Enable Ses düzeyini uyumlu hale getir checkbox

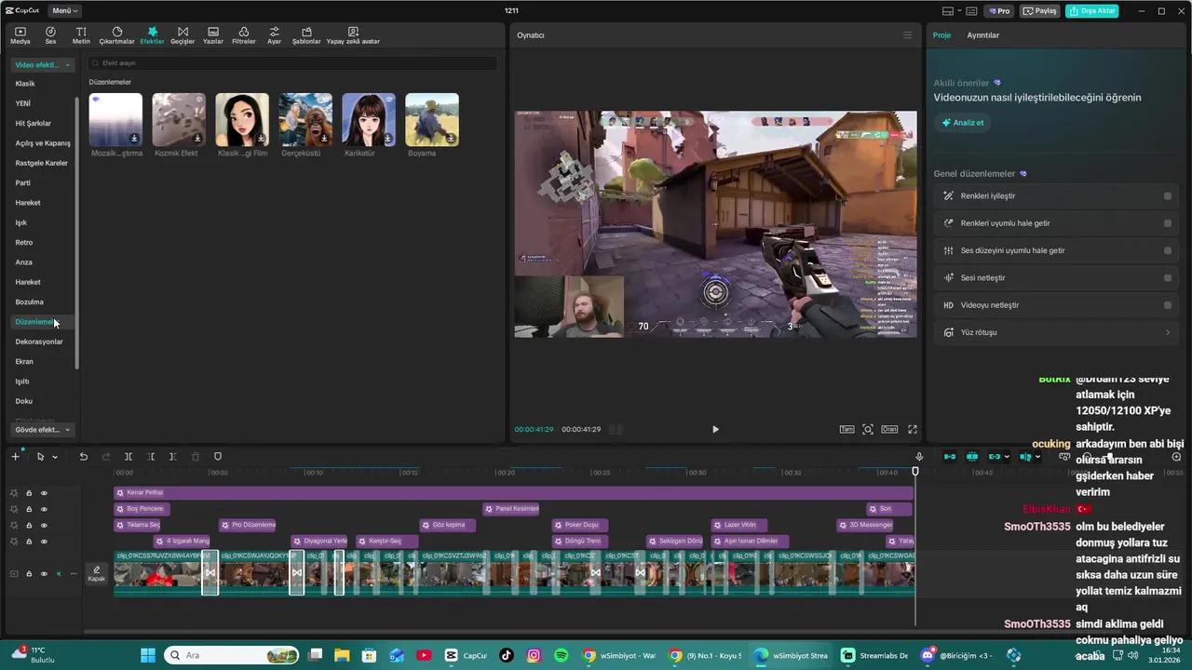[x=1168, y=250]
